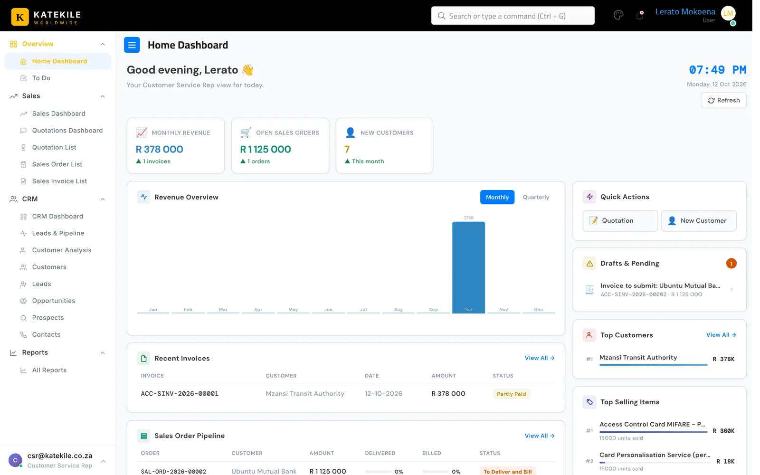Collapse the Reports sidebar section

click(x=103, y=353)
